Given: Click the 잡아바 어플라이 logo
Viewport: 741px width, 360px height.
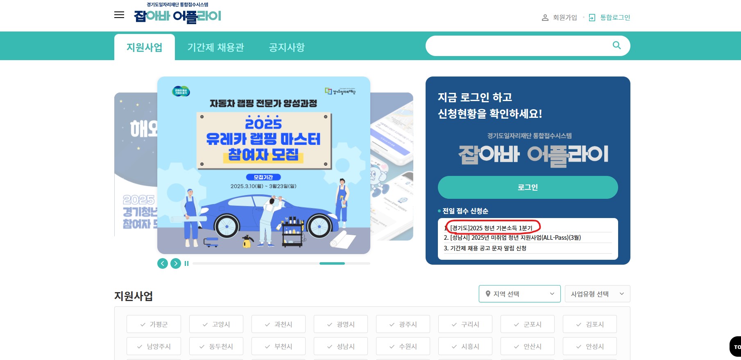Looking at the screenshot, I should coord(177,13).
